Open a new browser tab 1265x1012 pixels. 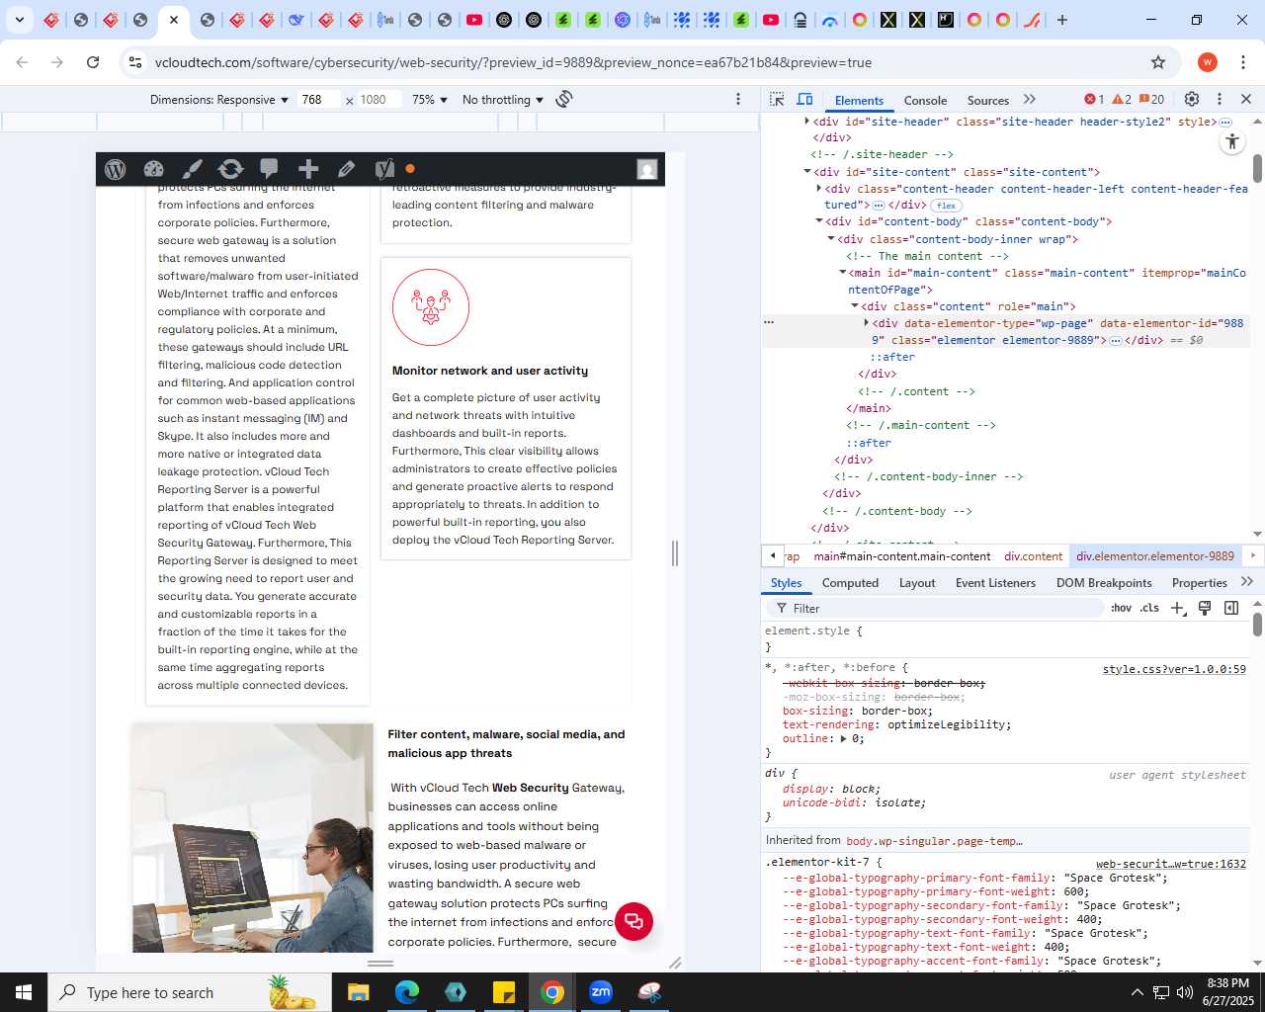tap(1062, 20)
